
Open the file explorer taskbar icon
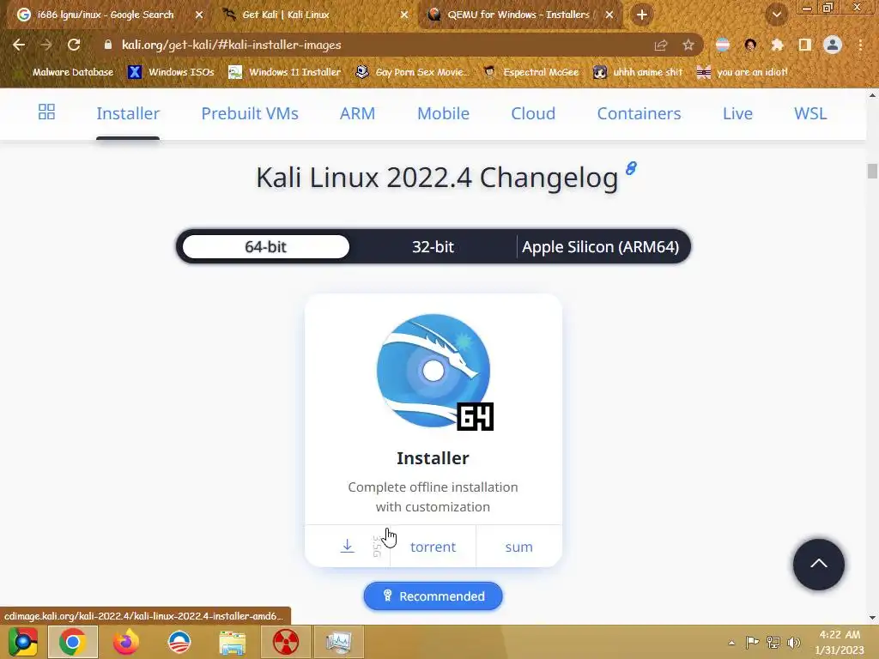tap(232, 642)
